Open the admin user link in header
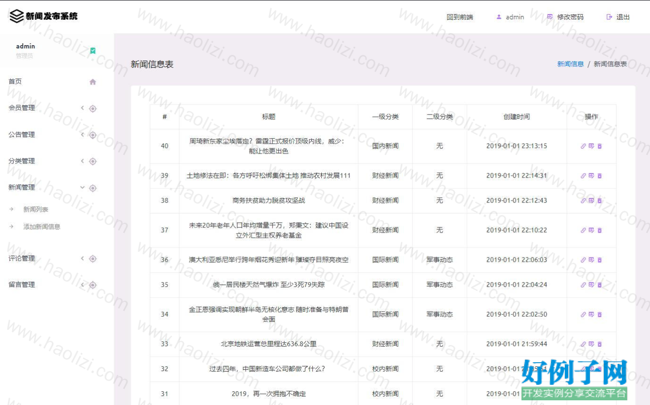This screenshot has height=405, width=650. [510, 17]
